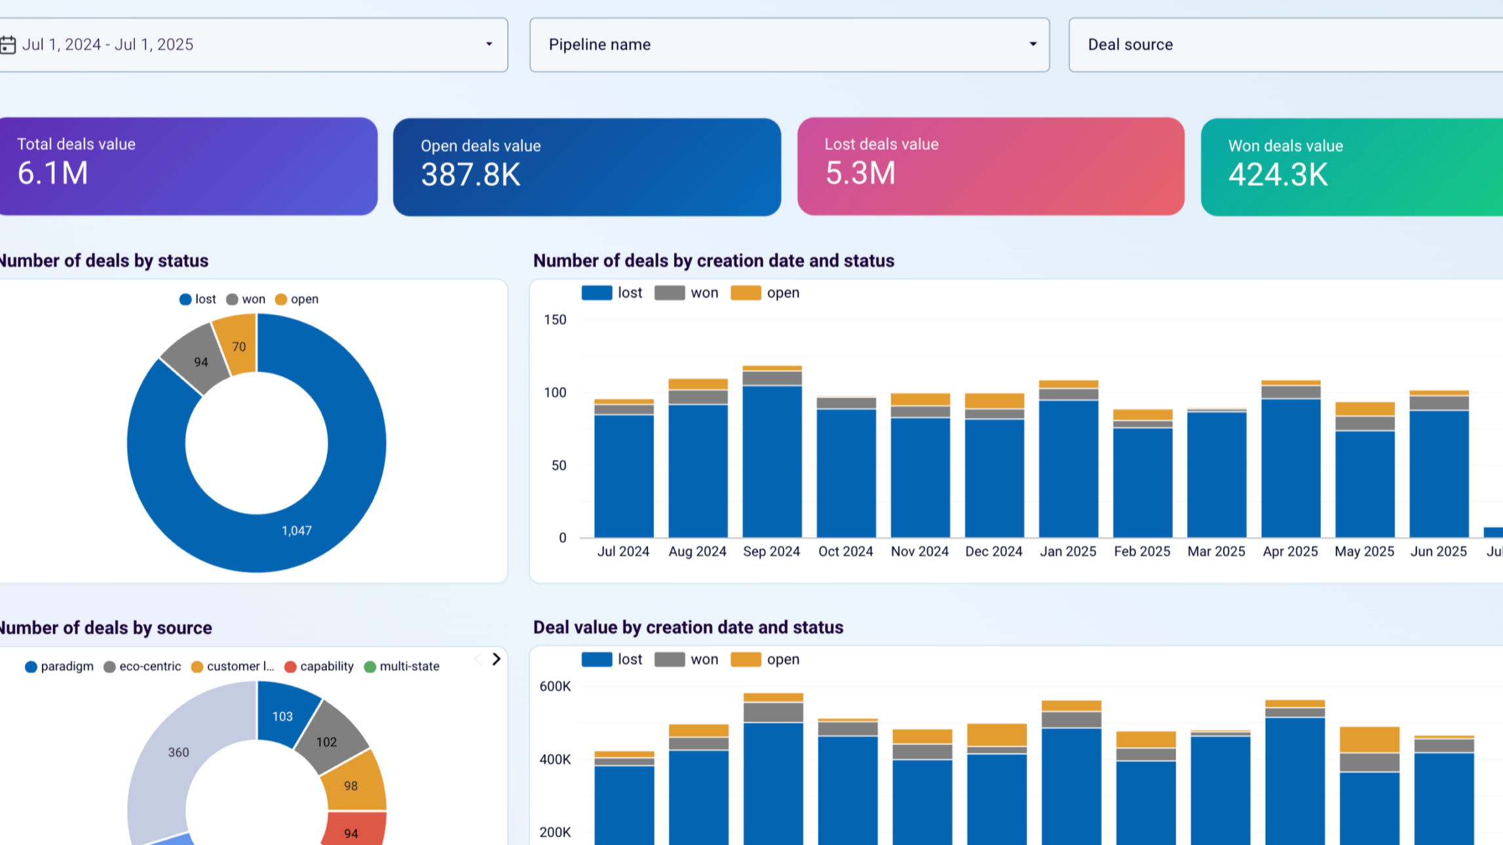Click the Dec 2024 axis label
Viewport: 1503px width, 845px height.
994,552
